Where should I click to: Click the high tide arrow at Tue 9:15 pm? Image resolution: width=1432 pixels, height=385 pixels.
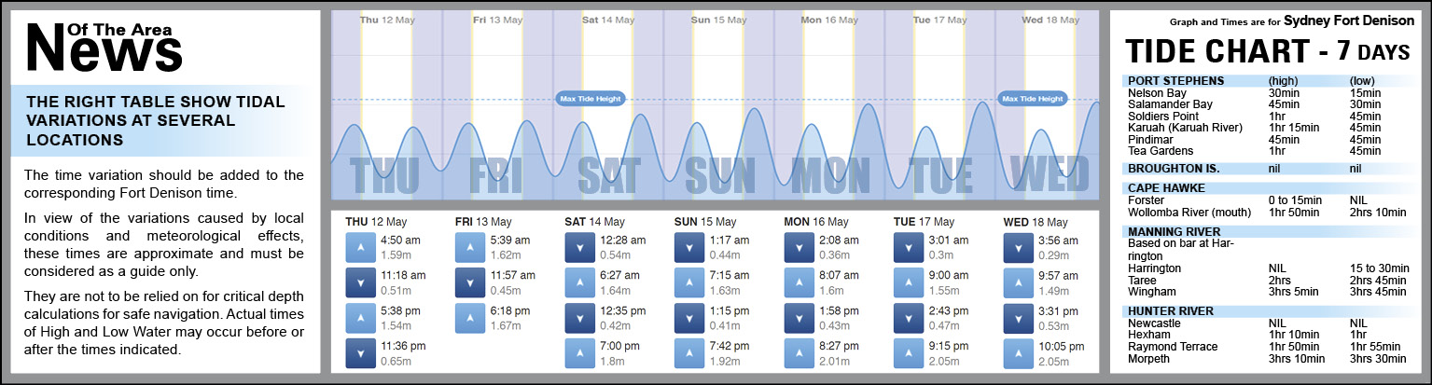[x=909, y=353]
